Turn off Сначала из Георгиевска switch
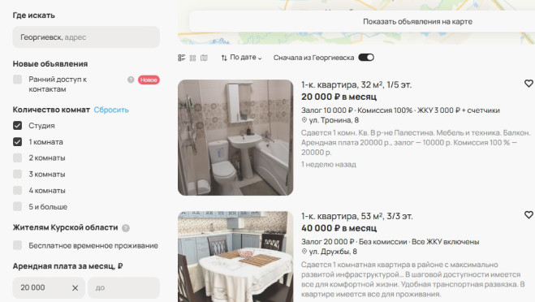535x302 pixels. pyautogui.click(x=366, y=58)
